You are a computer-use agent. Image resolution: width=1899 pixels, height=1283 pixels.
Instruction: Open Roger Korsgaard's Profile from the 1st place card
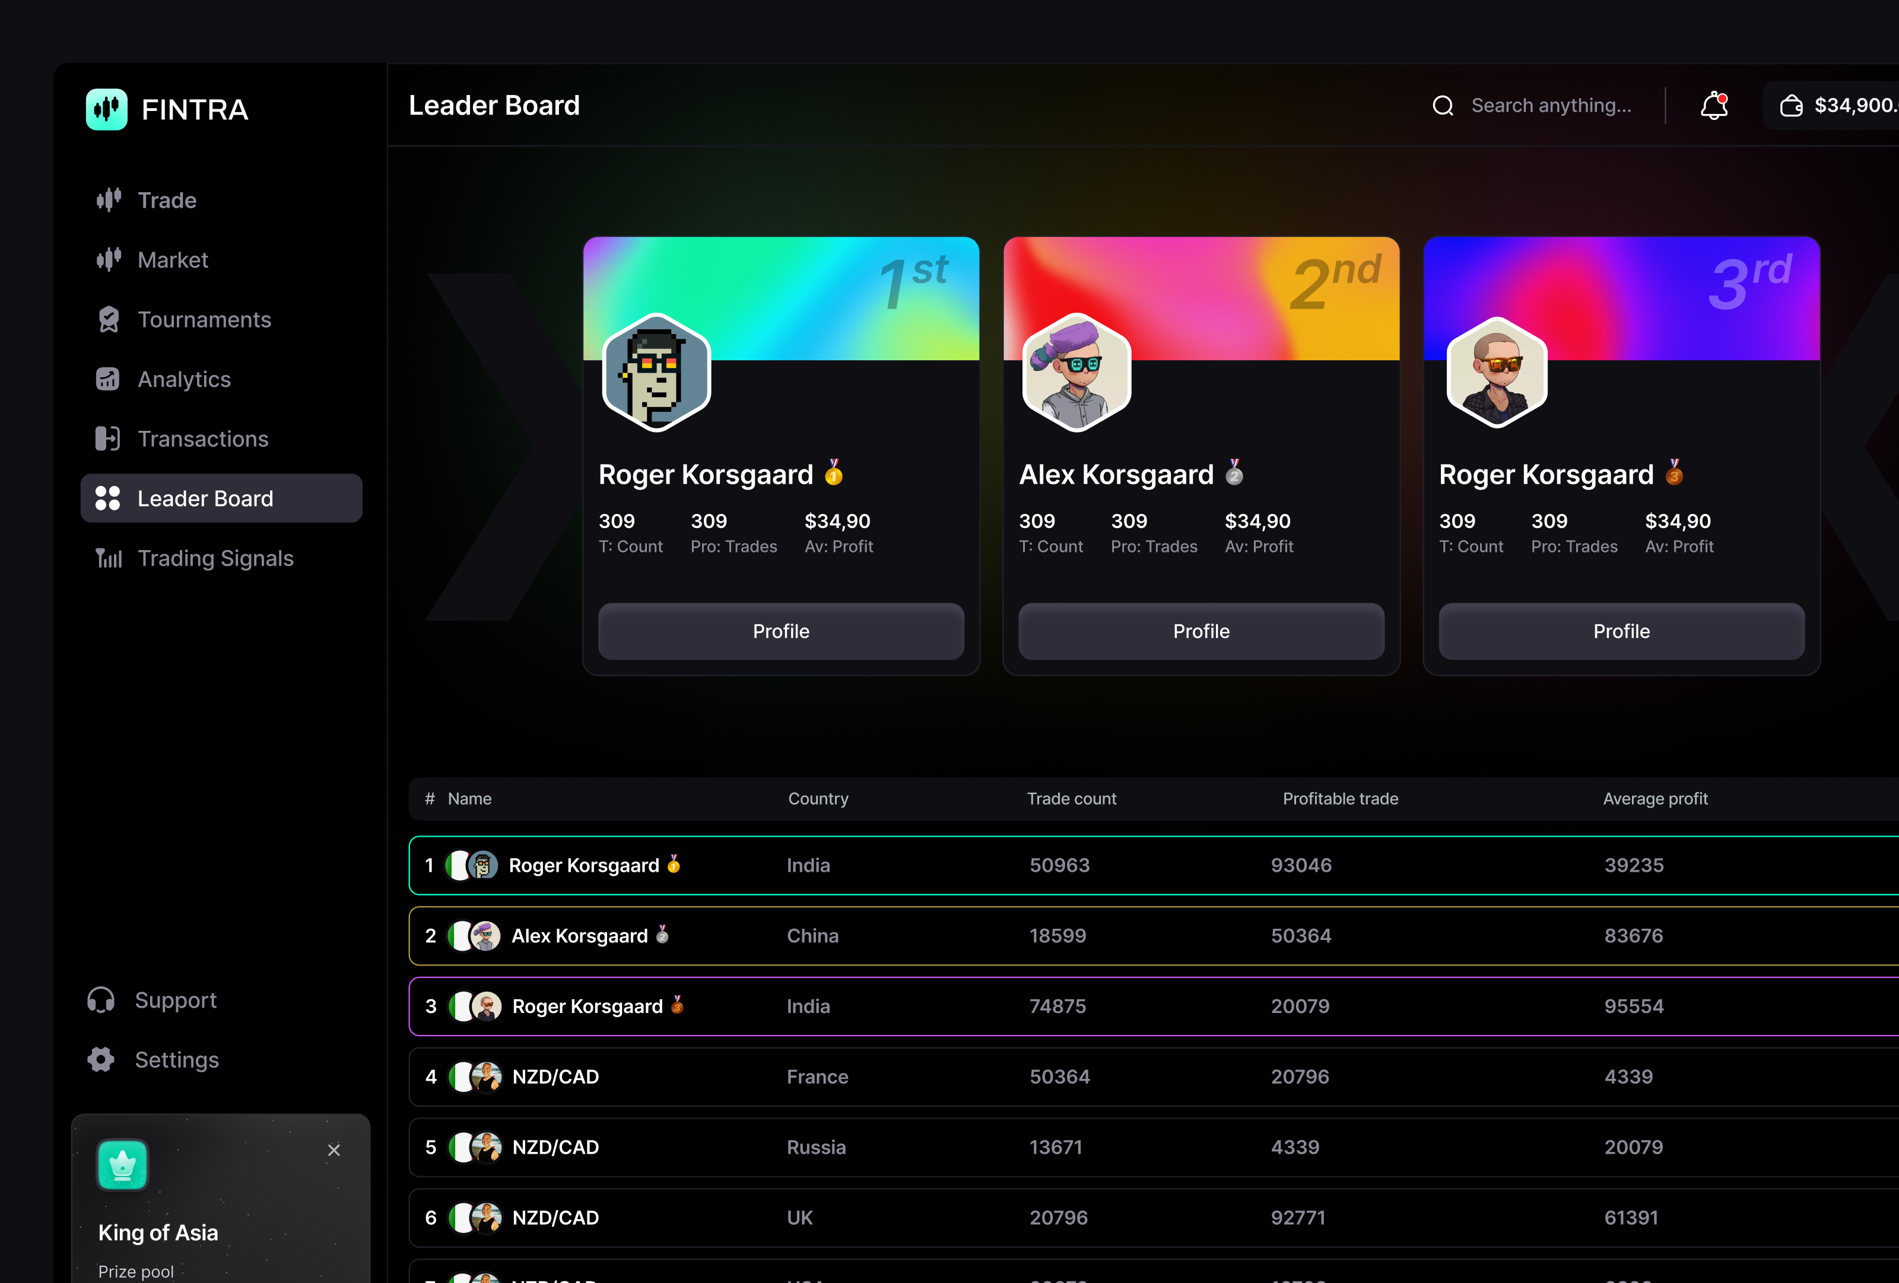780,631
